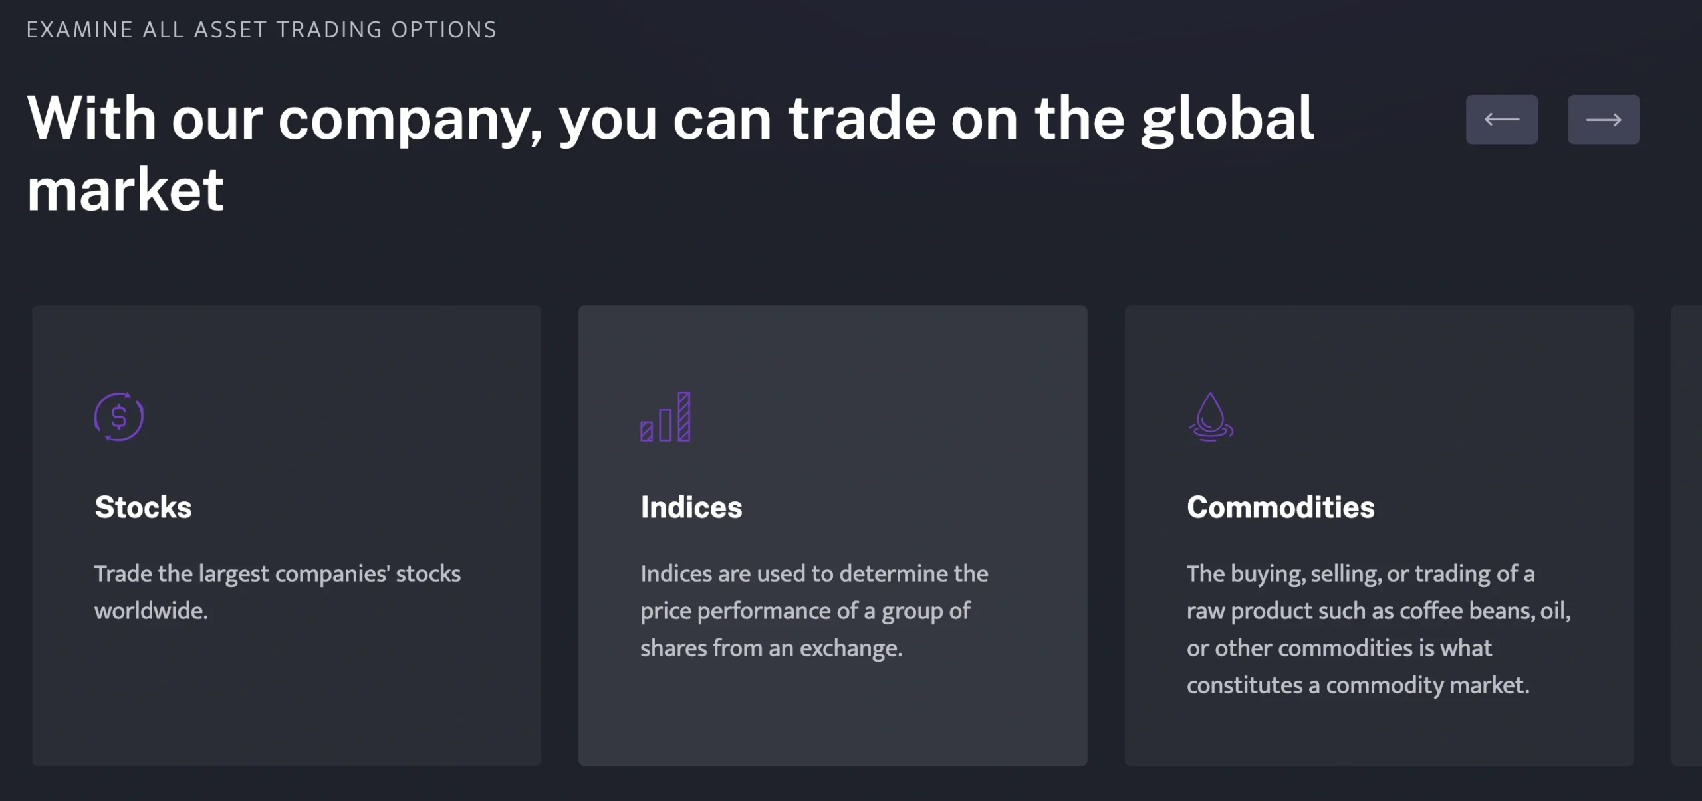Click the Stocks dollar circle icon
Viewport: 1702px width, 801px height.
tap(119, 416)
